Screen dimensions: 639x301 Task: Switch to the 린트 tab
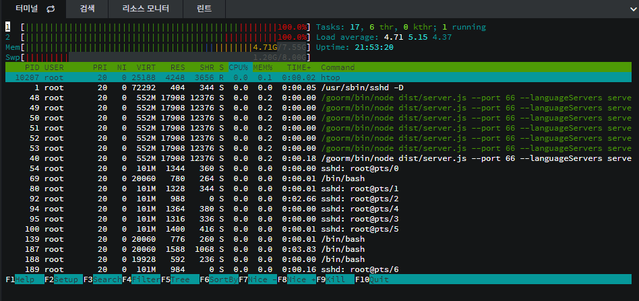[205, 9]
